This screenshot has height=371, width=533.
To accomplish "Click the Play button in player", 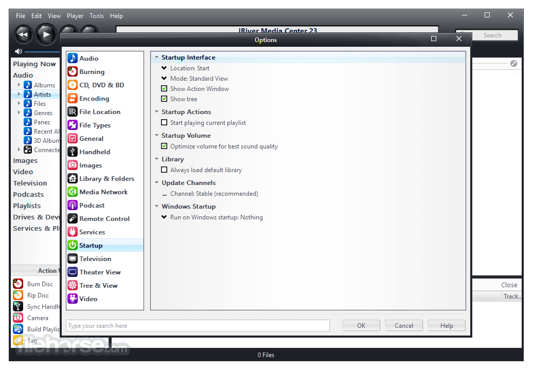I will [x=46, y=34].
